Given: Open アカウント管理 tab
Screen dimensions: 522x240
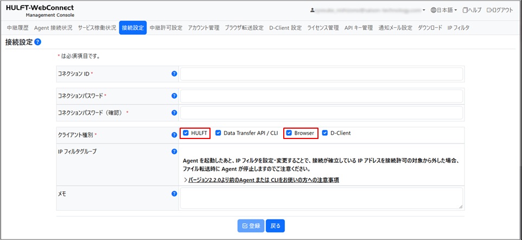Looking at the screenshot, I should tap(203, 28).
